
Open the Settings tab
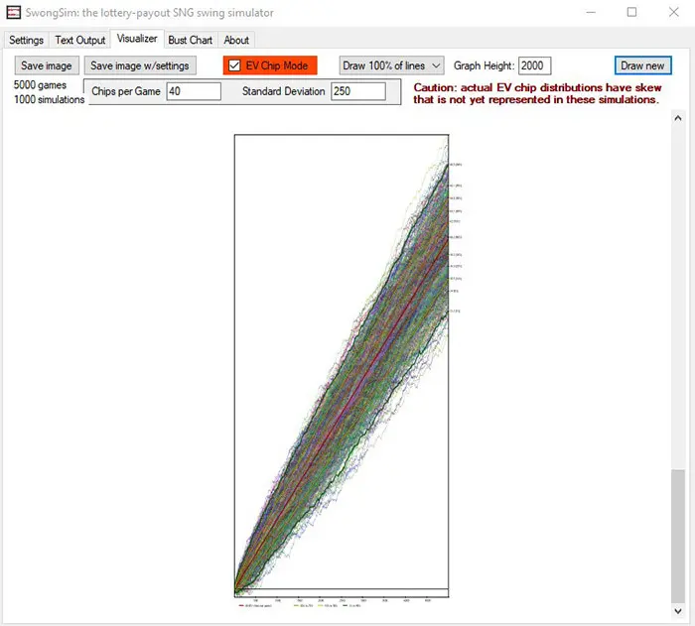[x=27, y=41]
